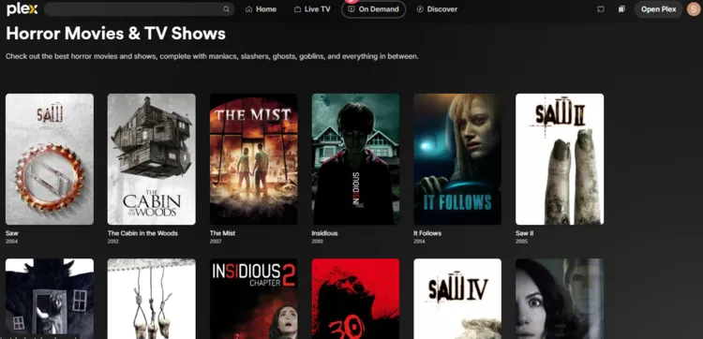The image size is (703, 339).
Task: Open the Saw IV poster
Action: [x=457, y=299]
